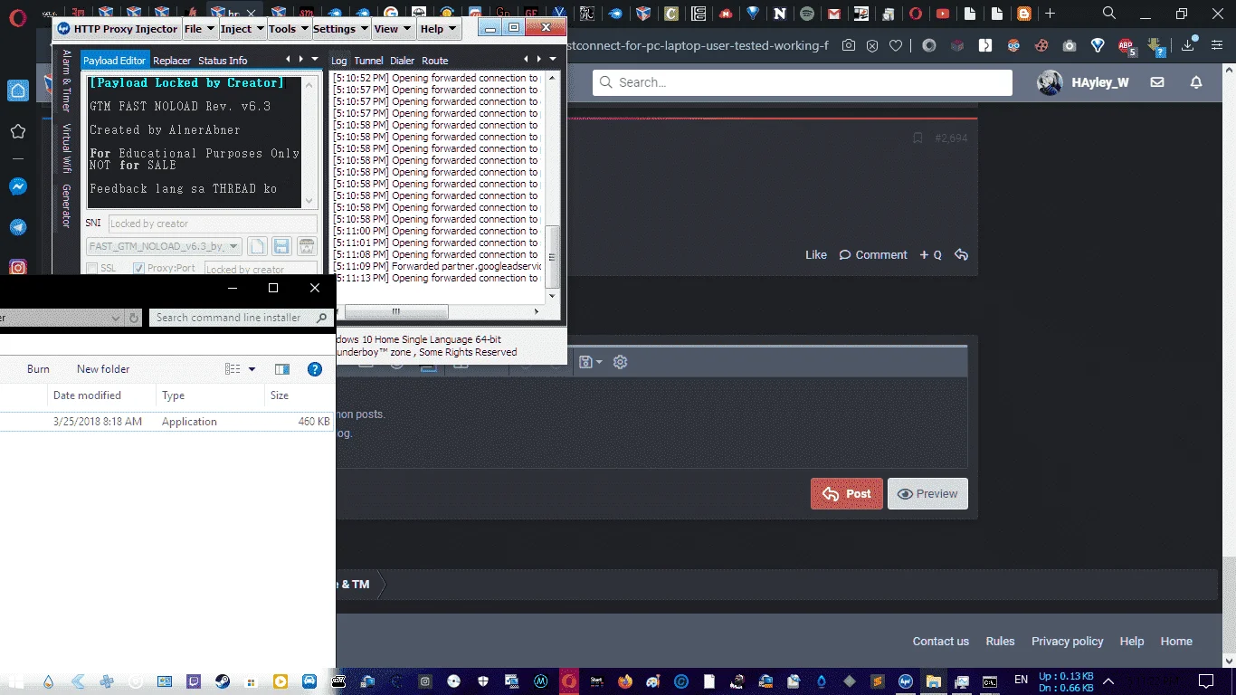Switch to Replacer tab
Screen dimensions: 1236x695
pos(172,61)
